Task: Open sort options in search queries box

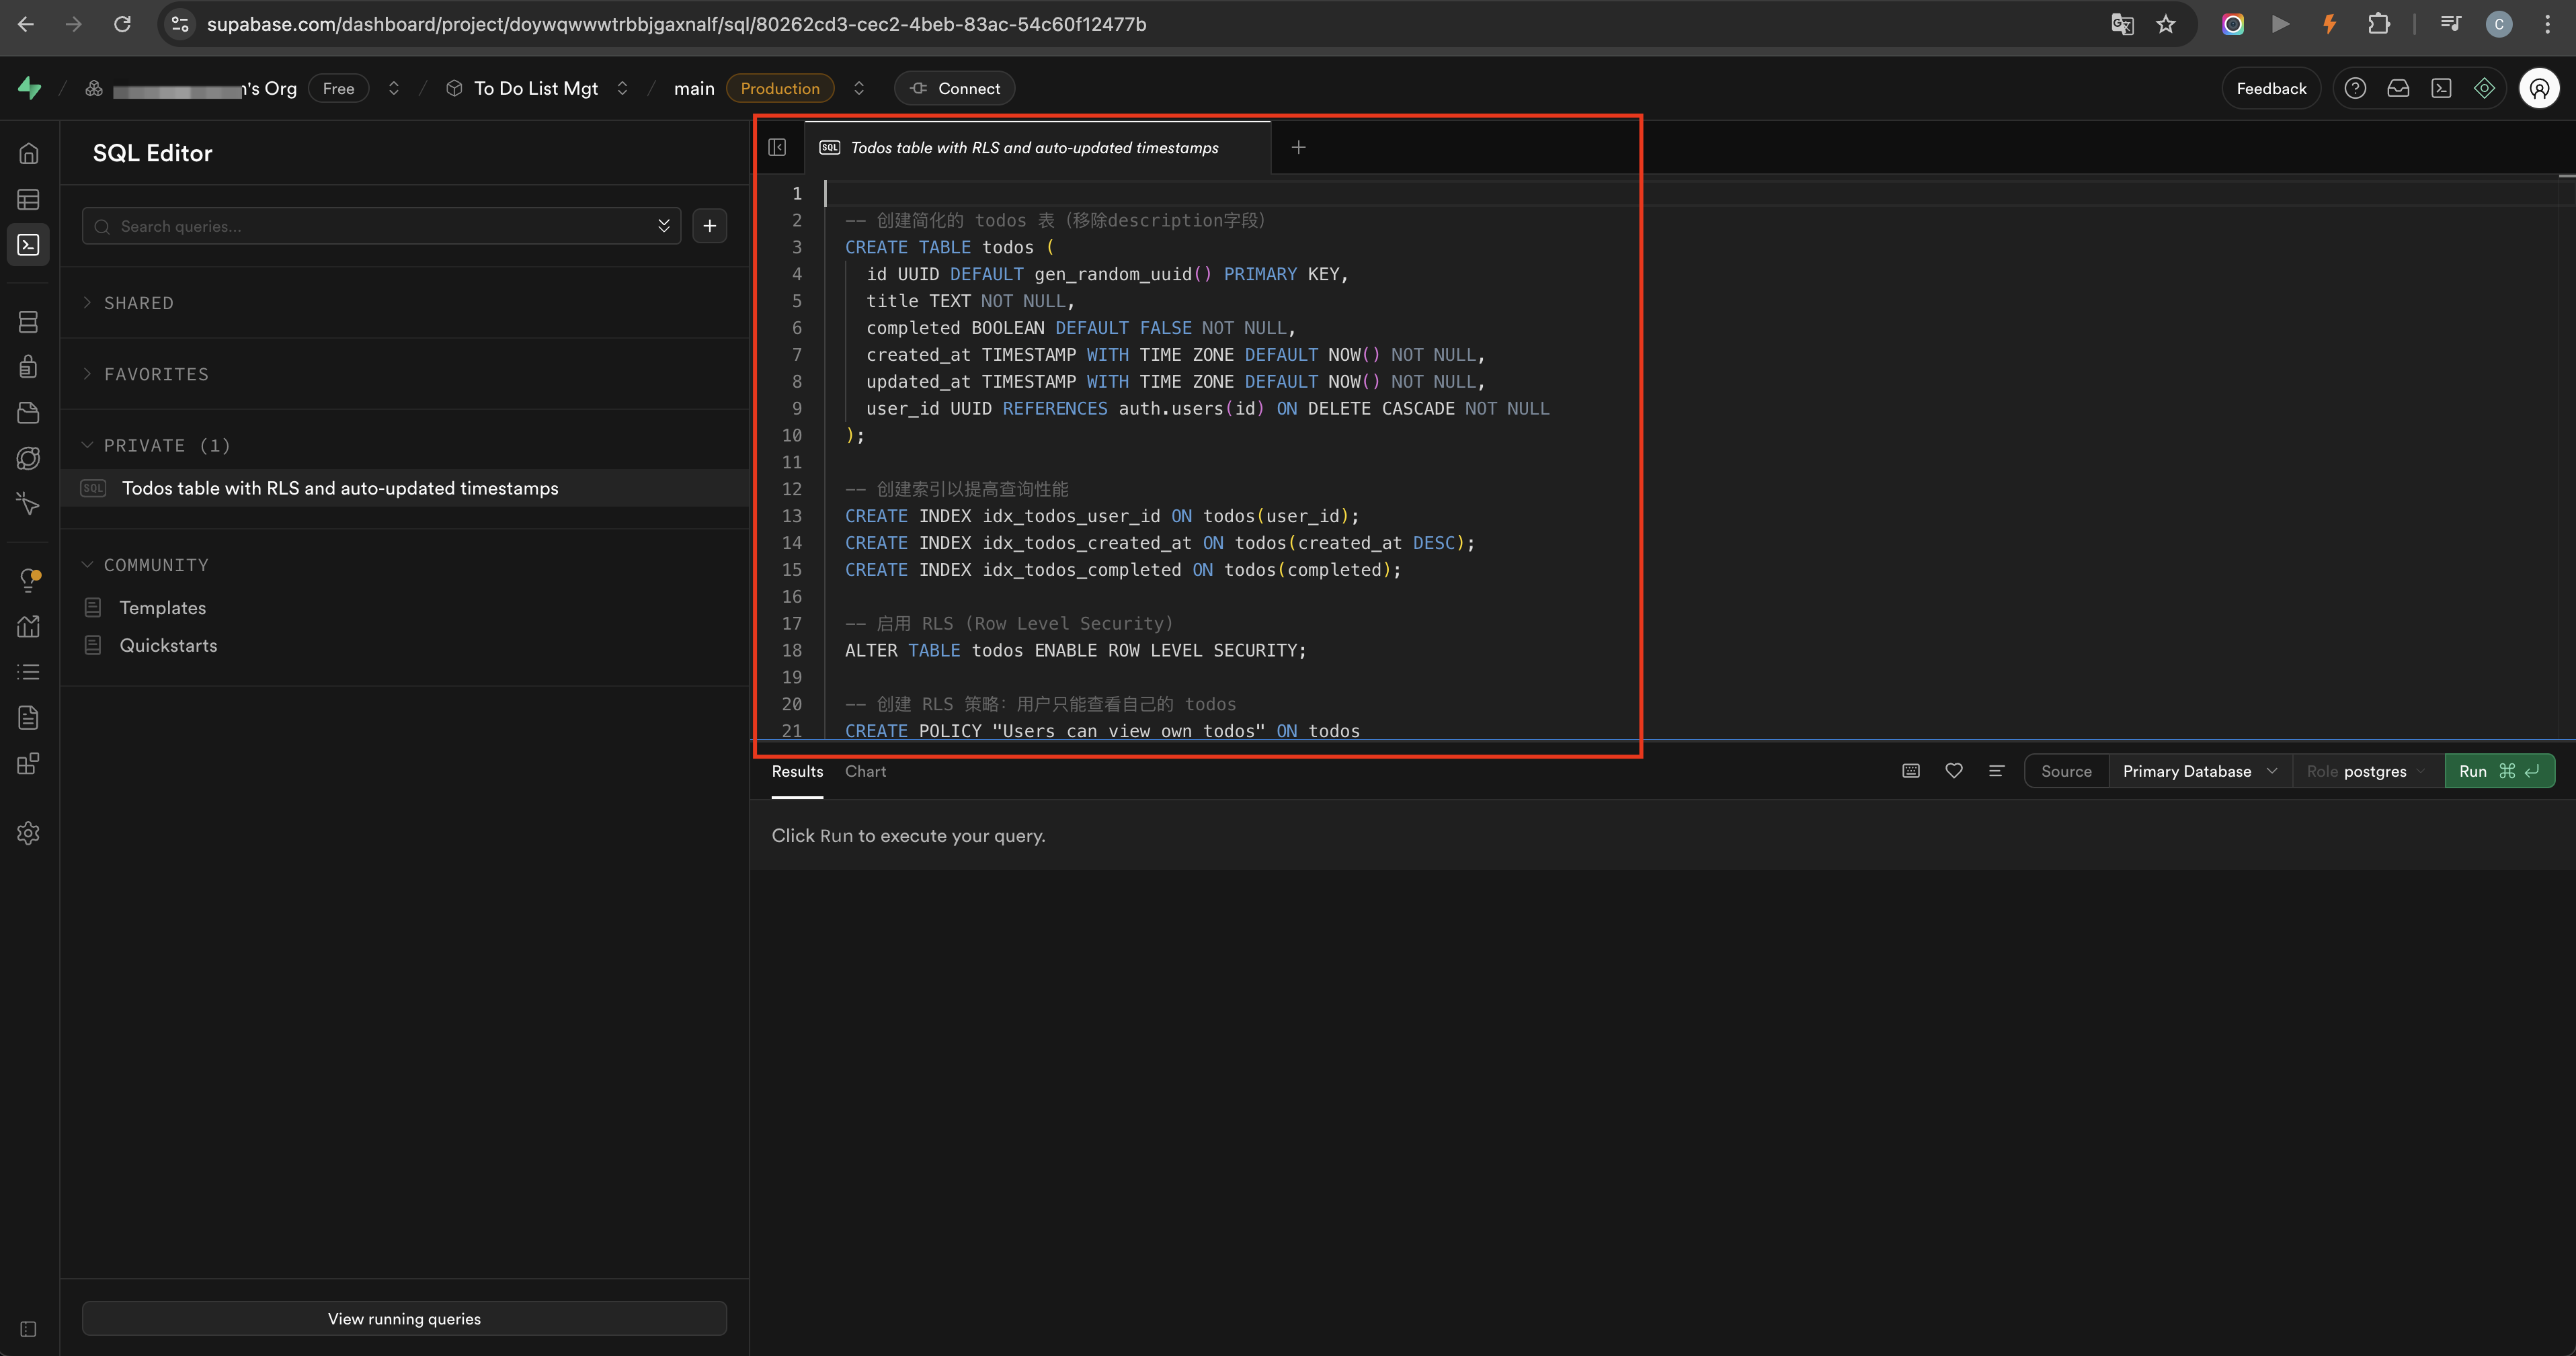Action: pyautogui.click(x=663, y=226)
